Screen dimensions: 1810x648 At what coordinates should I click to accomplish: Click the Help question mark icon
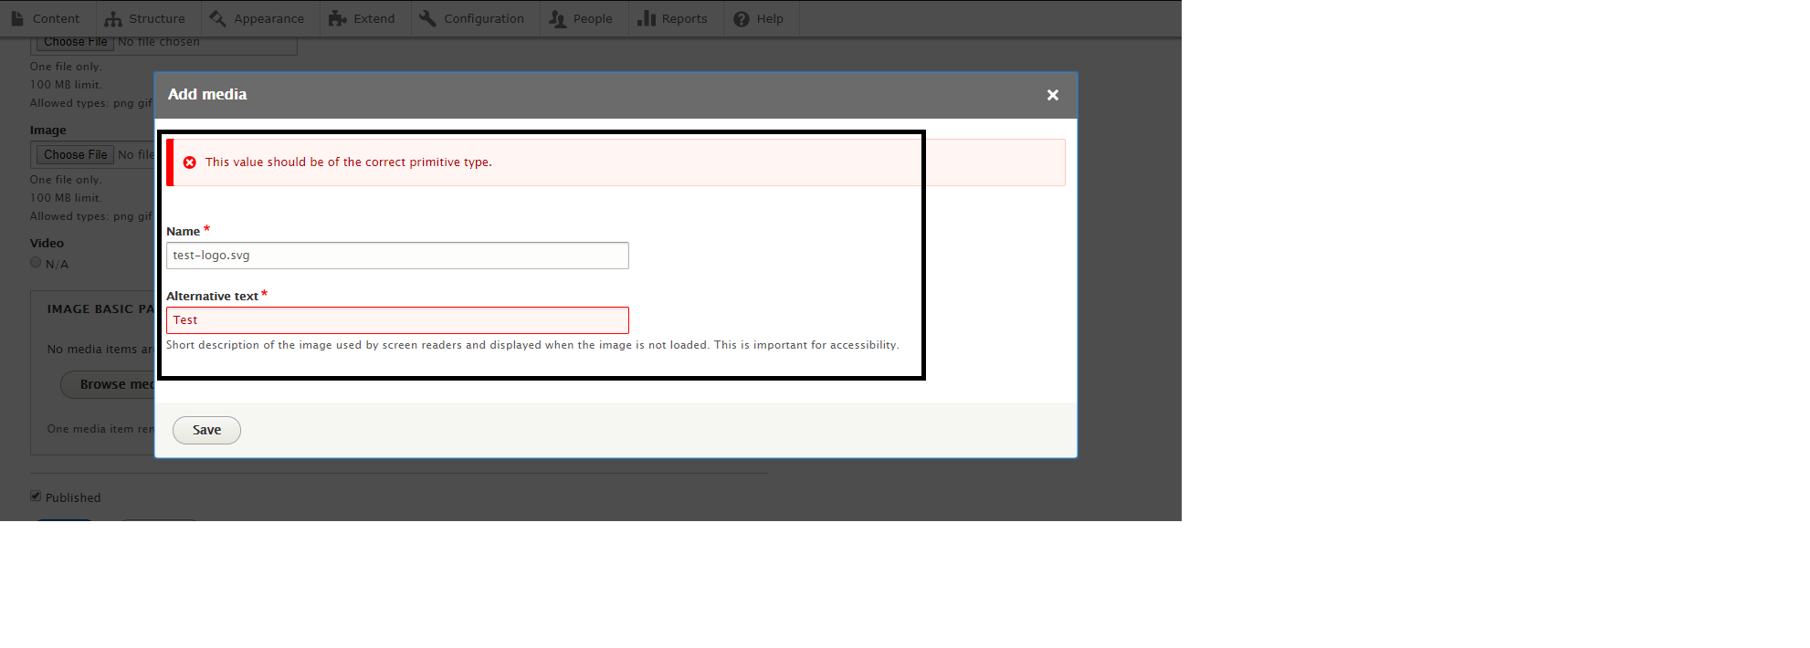pyautogui.click(x=742, y=18)
